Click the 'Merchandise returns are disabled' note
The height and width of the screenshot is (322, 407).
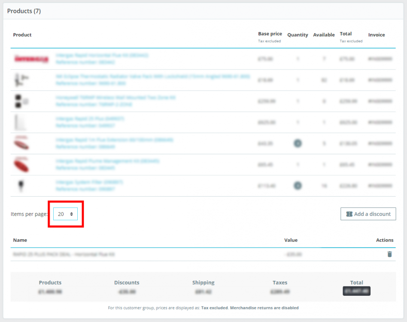[x=264, y=308]
